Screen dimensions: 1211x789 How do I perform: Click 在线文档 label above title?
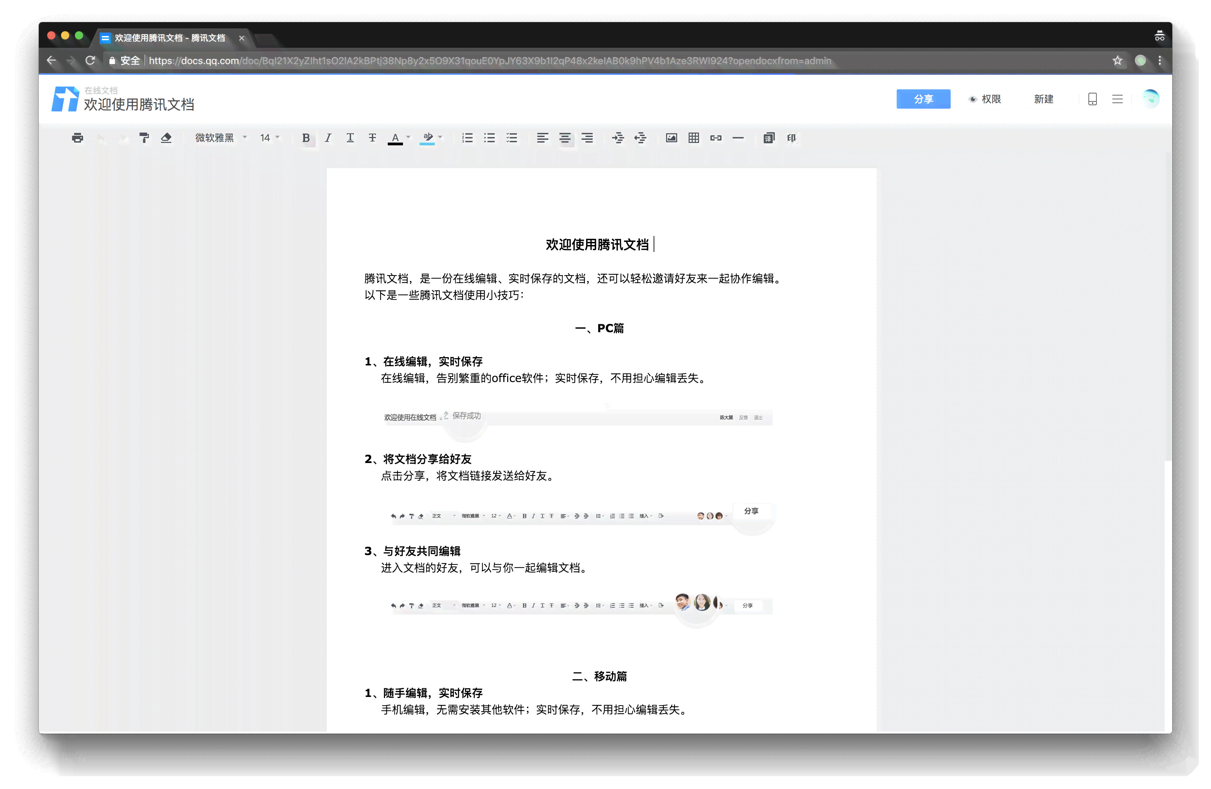[101, 90]
